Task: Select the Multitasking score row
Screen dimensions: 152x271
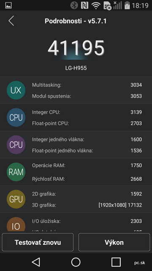Action: (87, 85)
